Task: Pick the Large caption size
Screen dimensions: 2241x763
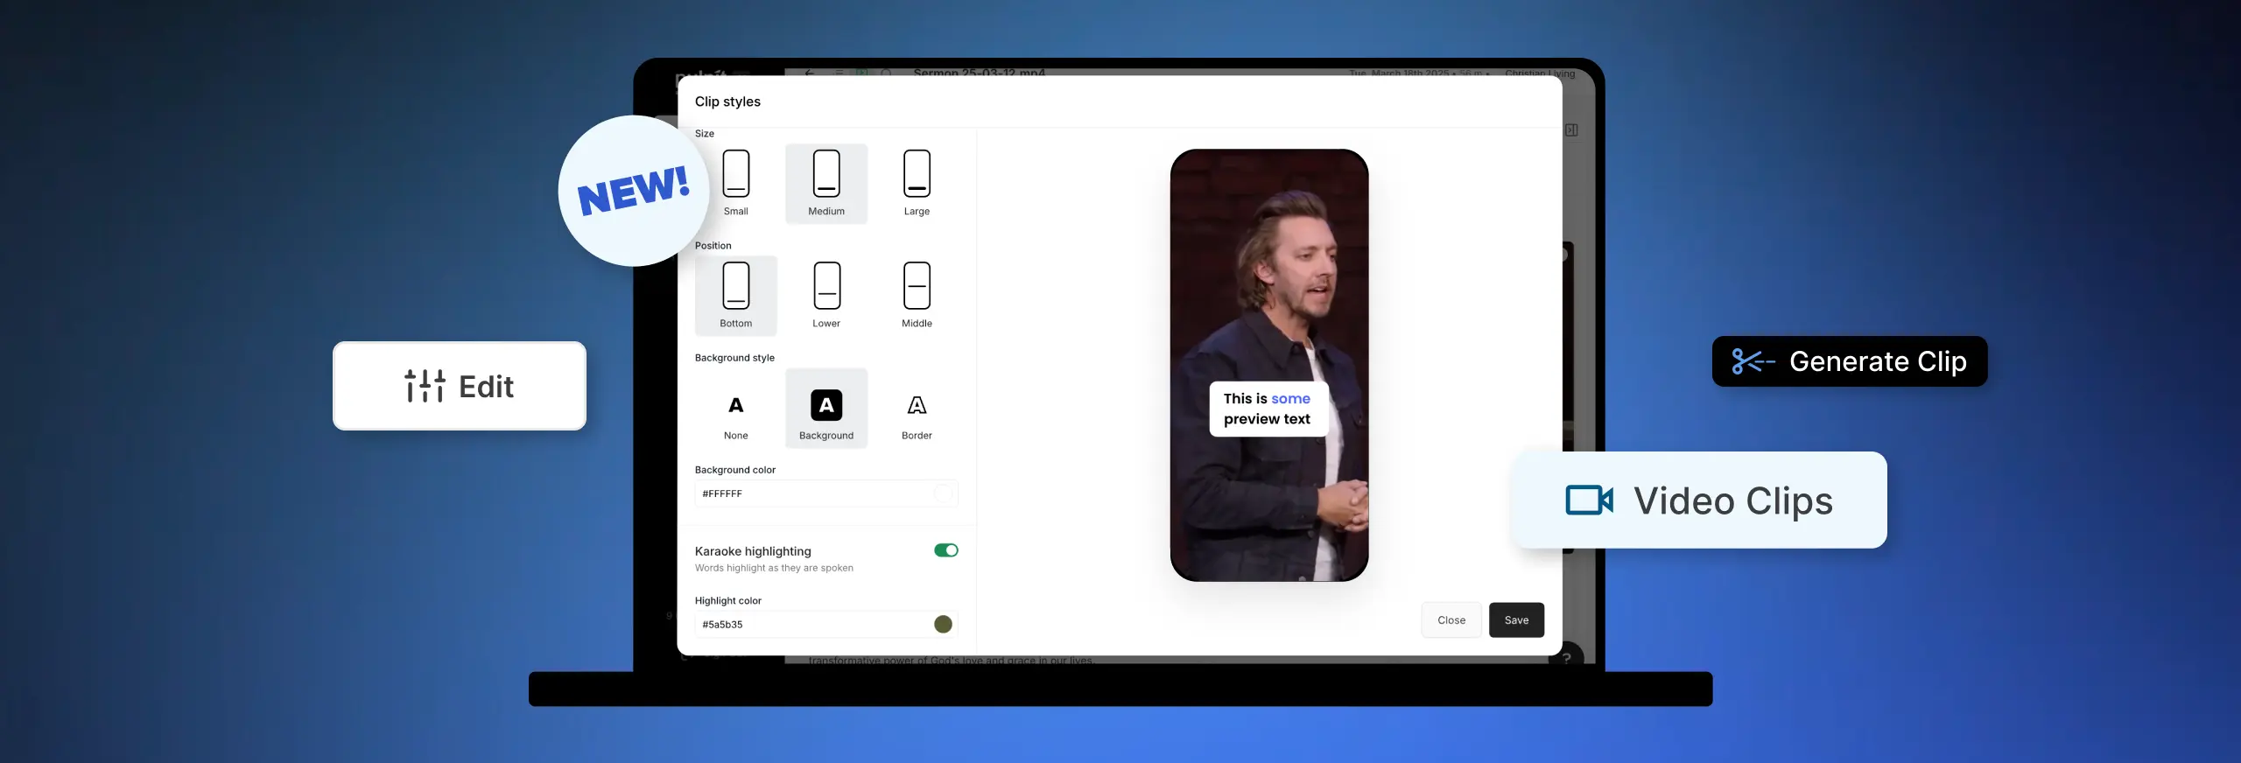Action: [x=917, y=184]
